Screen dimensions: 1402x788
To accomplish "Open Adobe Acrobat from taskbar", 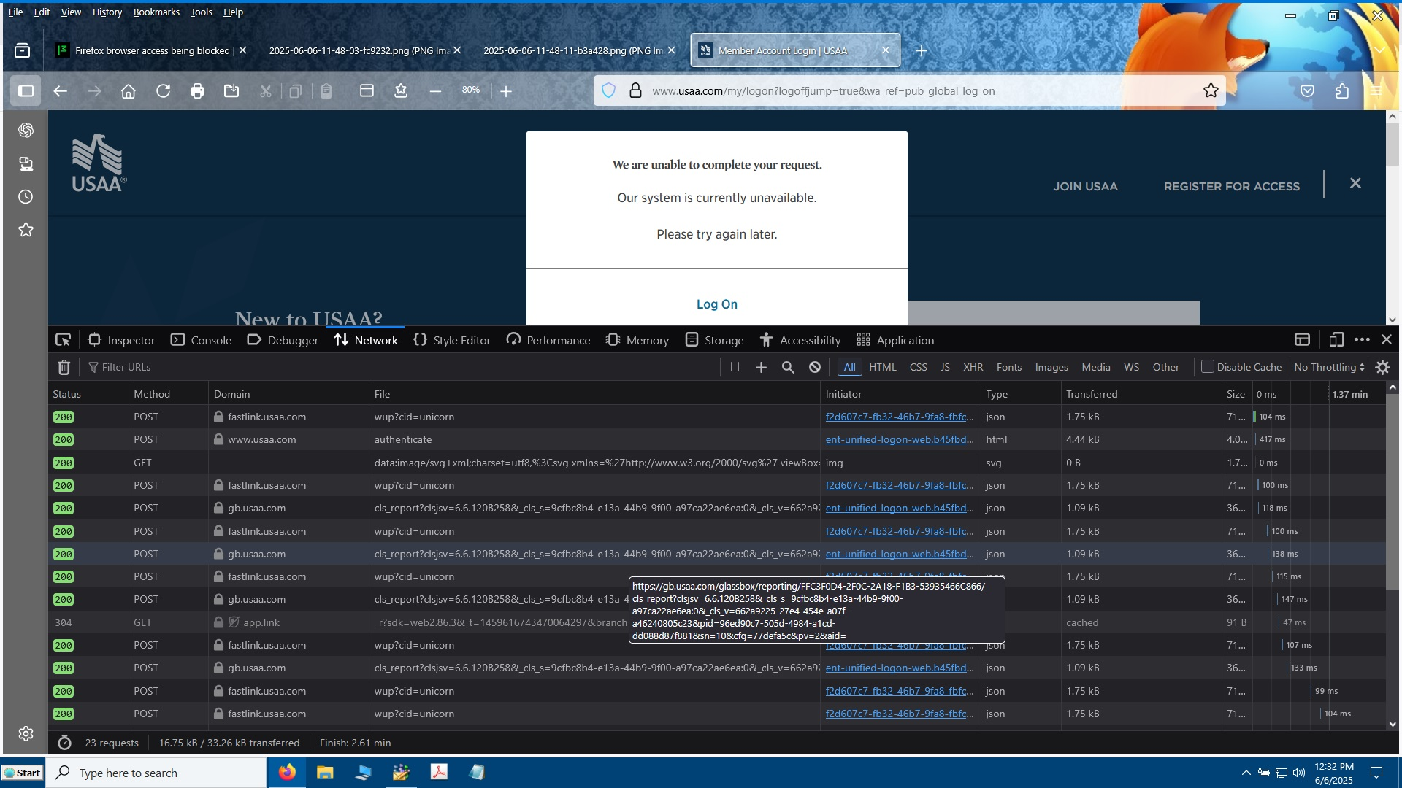I will click(439, 772).
